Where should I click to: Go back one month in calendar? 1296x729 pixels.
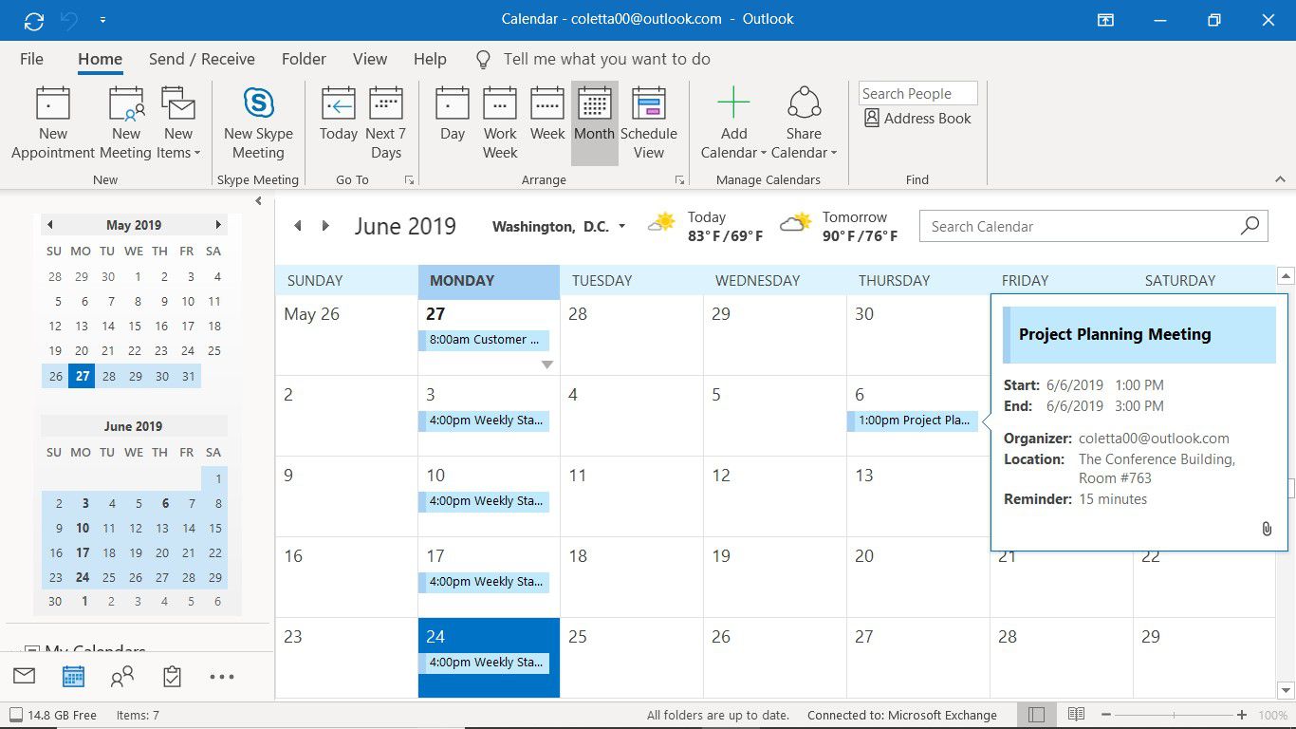(x=297, y=226)
